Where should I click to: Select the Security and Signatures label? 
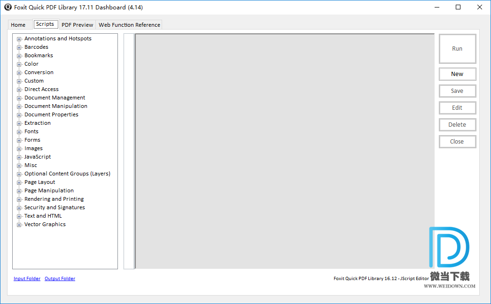55,207
